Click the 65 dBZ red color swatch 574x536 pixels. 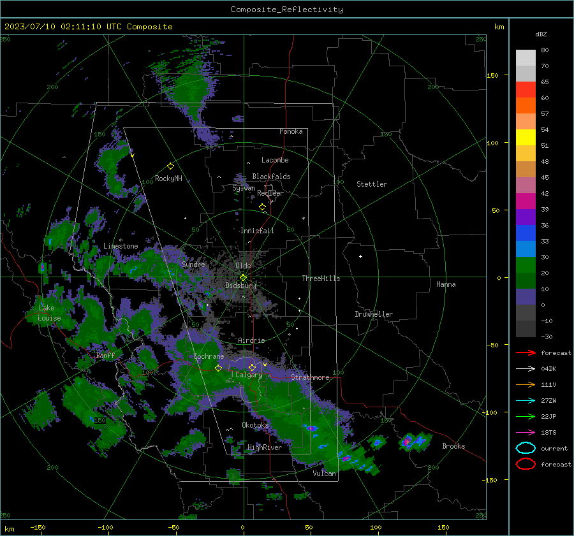click(x=526, y=90)
